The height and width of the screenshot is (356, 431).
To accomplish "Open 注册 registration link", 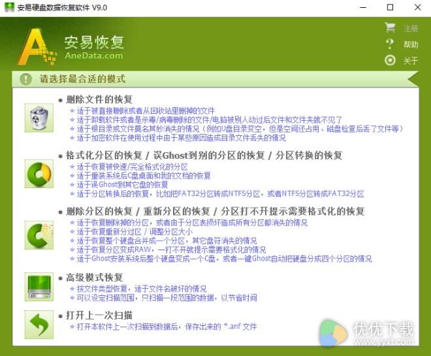I will [411, 28].
